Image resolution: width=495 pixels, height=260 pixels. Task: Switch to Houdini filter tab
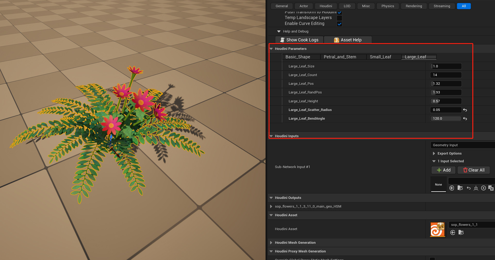pyautogui.click(x=326, y=6)
